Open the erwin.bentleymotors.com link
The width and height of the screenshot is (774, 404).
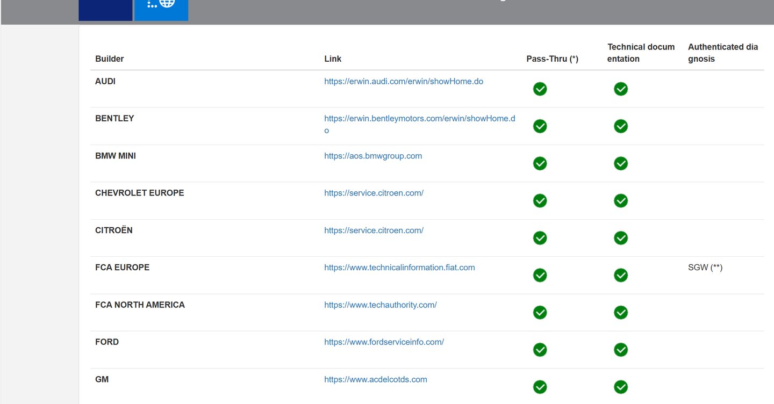pos(420,124)
